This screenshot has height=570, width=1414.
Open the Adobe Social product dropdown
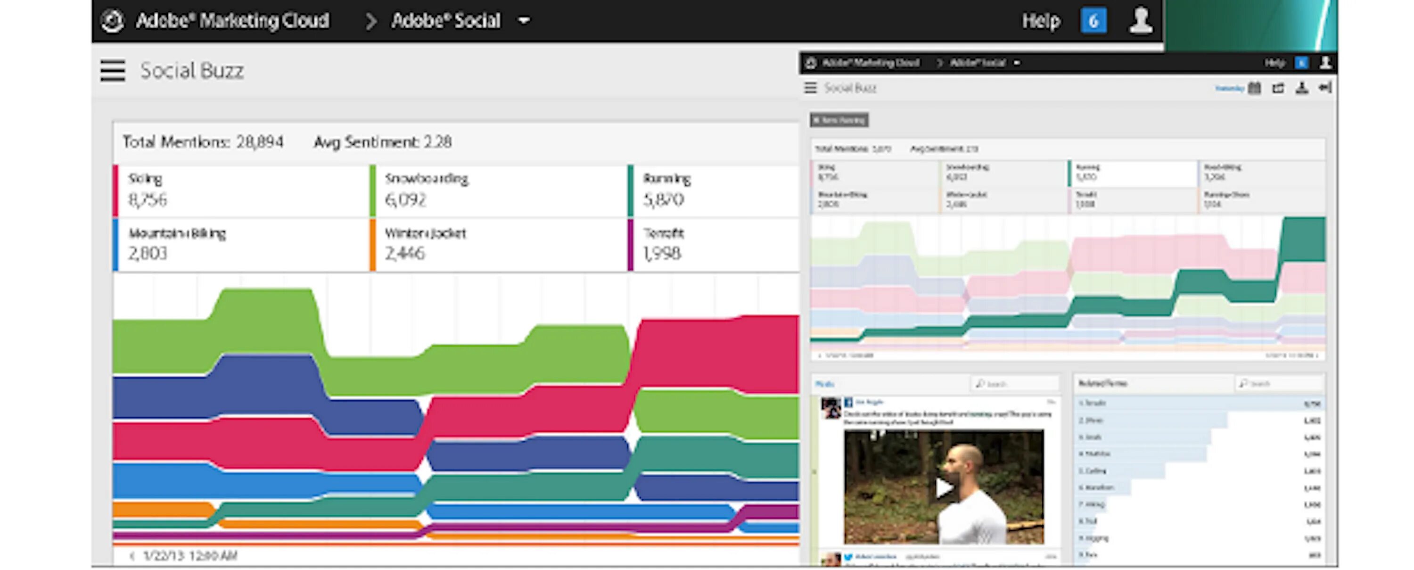pos(525,20)
